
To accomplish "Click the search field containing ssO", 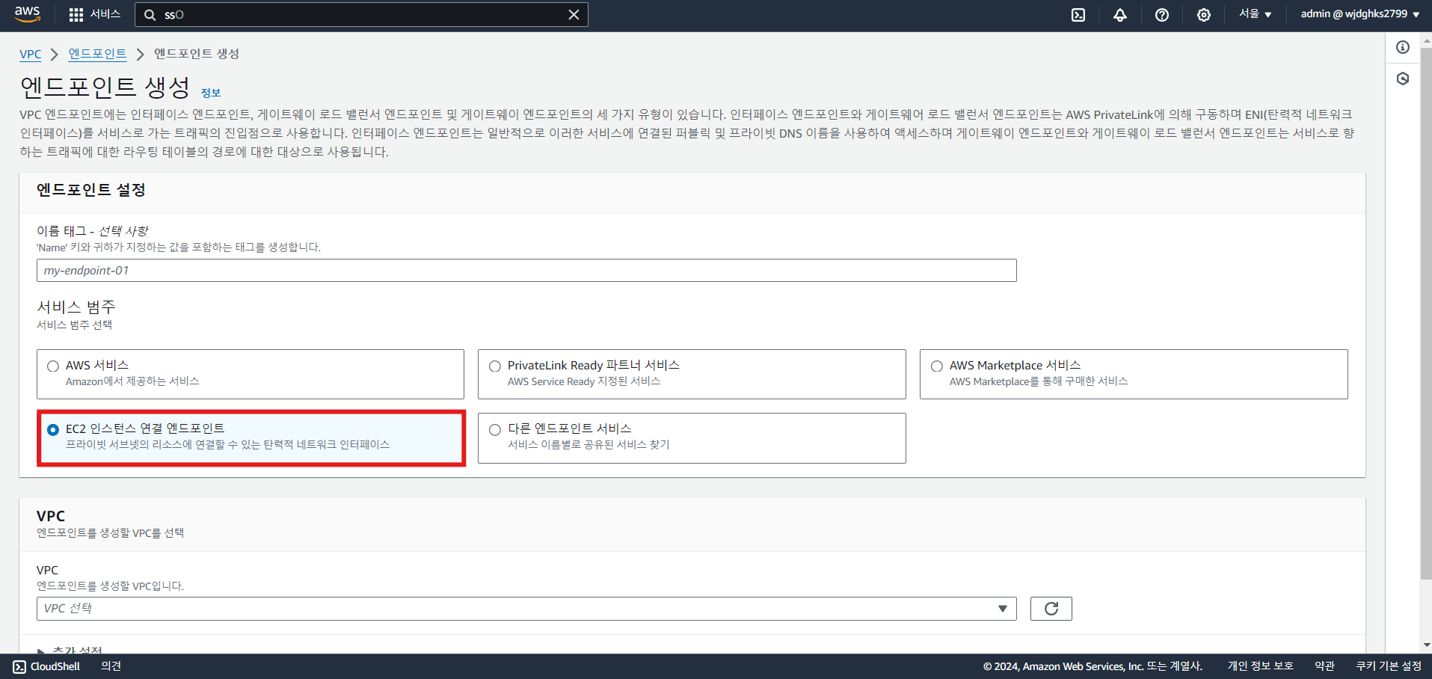I will pos(361,15).
